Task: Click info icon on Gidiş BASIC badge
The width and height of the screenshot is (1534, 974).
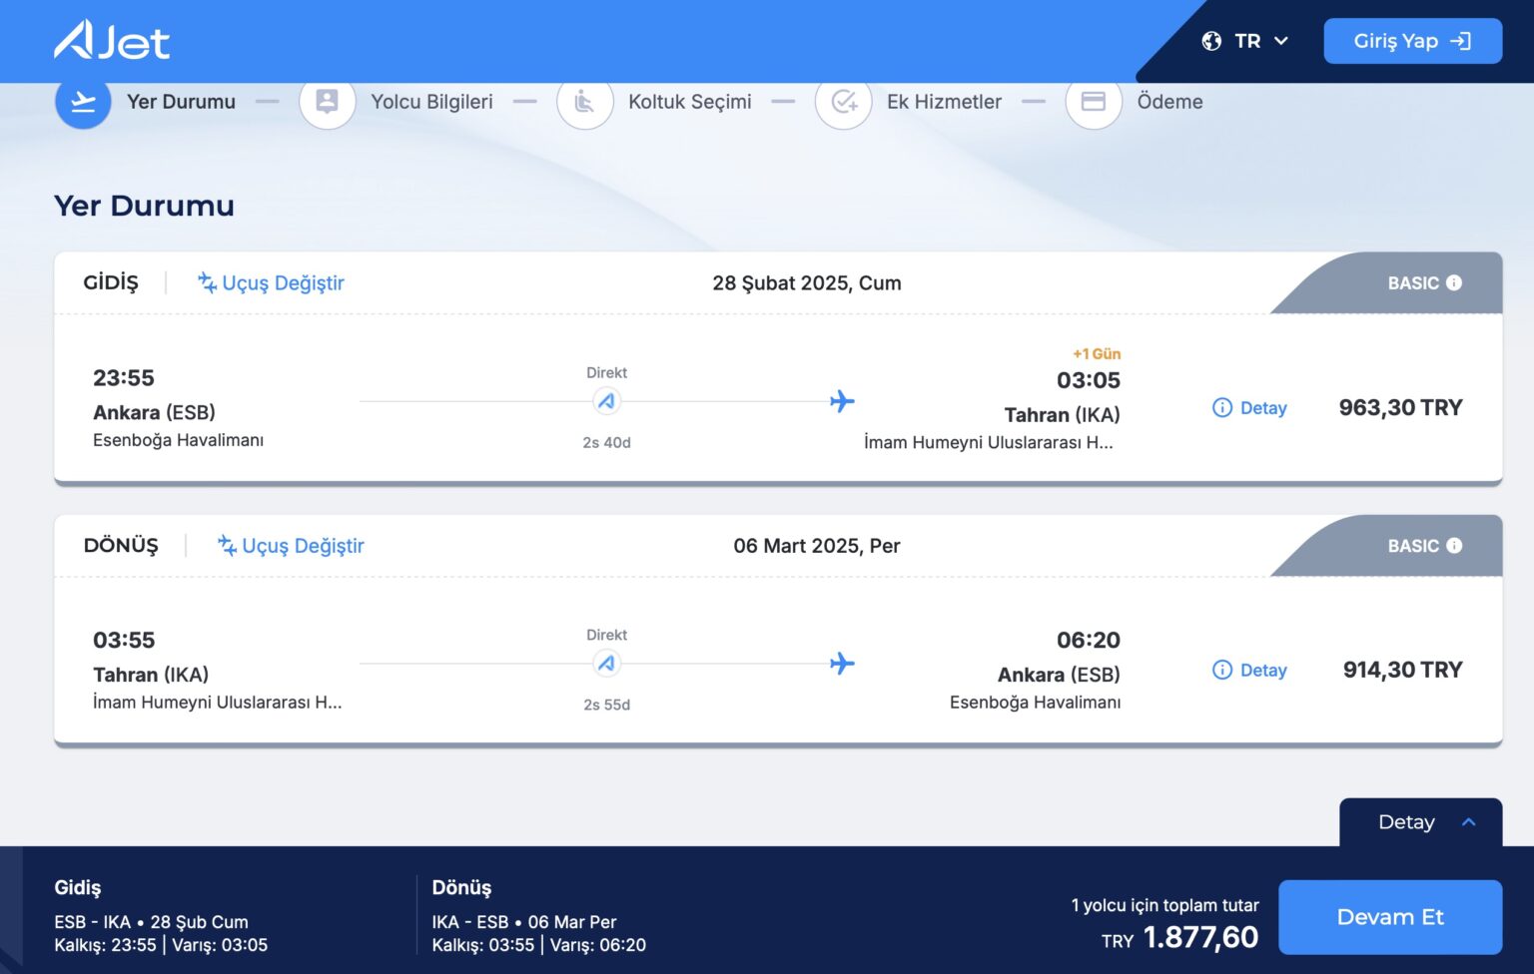Action: click(x=1454, y=283)
